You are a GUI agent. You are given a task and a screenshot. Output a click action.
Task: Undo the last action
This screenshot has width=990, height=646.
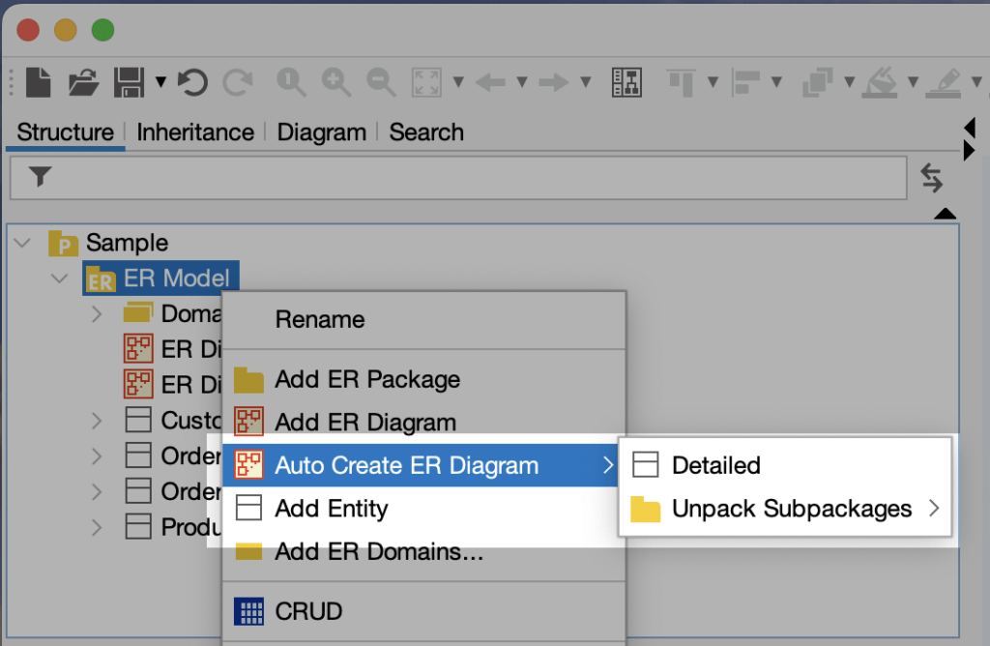pyautogui.click(x=191, y=83)
